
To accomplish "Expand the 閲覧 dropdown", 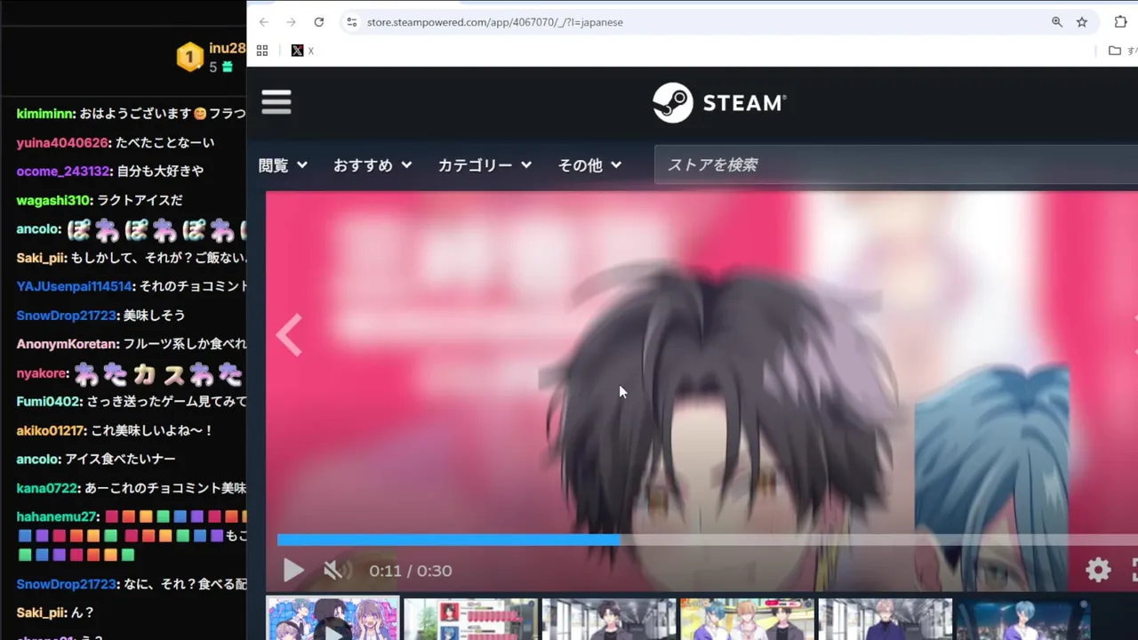I will click(283, 165).
